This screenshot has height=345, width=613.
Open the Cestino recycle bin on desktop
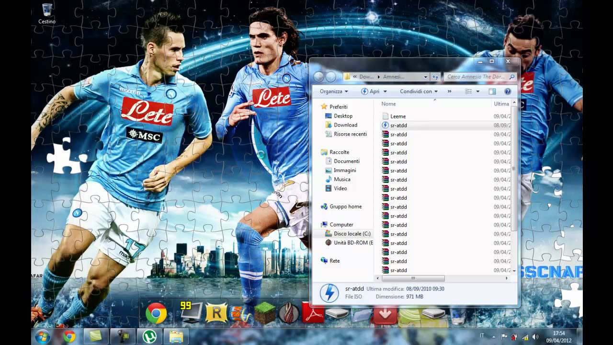[x=47, y=14]
